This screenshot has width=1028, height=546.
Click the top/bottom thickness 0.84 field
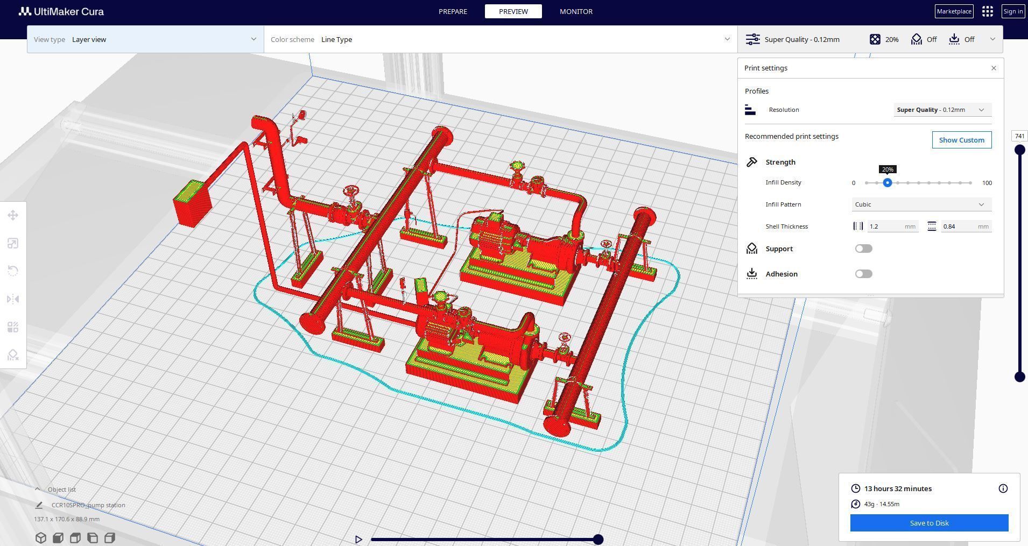966,226
